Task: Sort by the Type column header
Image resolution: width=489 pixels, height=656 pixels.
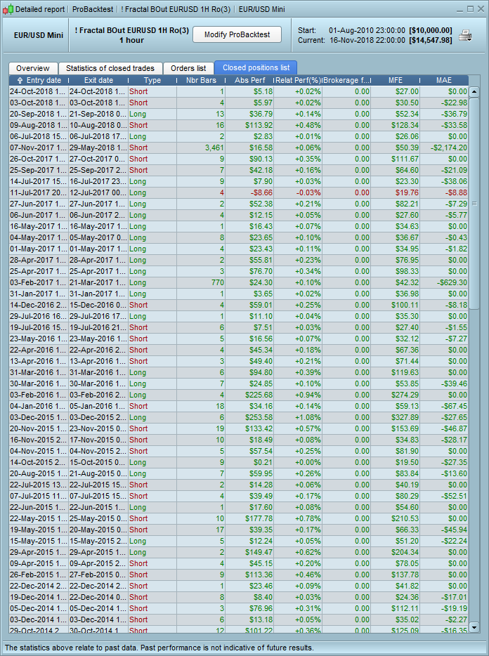Action: 152,80
